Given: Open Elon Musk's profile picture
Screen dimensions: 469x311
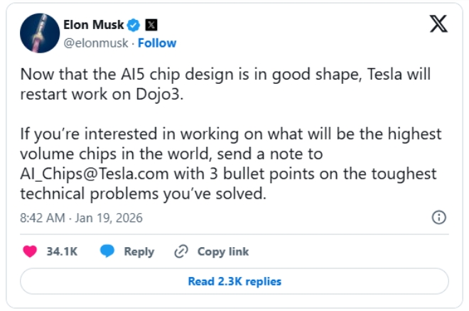Looking at the screenshot, I should click(40, 33).
